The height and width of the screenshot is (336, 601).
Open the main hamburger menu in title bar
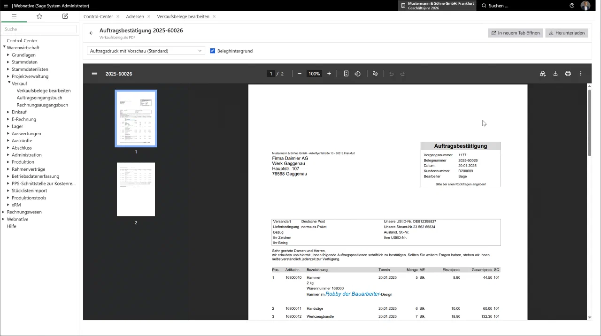6,6
